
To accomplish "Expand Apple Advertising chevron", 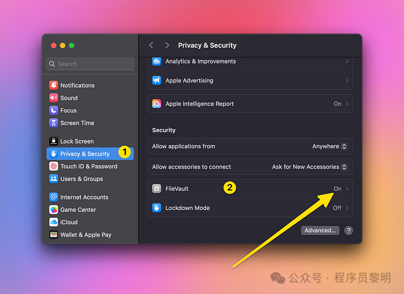I will coord(347,80).
